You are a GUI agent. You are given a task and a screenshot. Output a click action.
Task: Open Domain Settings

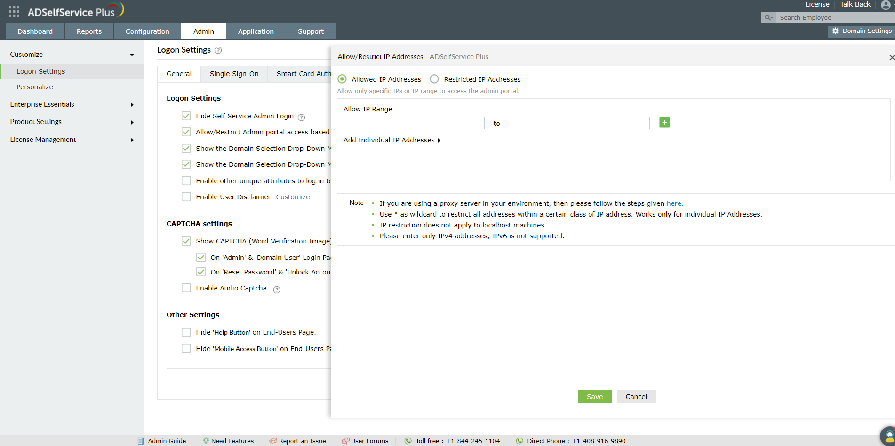click(x=862, y=31)
